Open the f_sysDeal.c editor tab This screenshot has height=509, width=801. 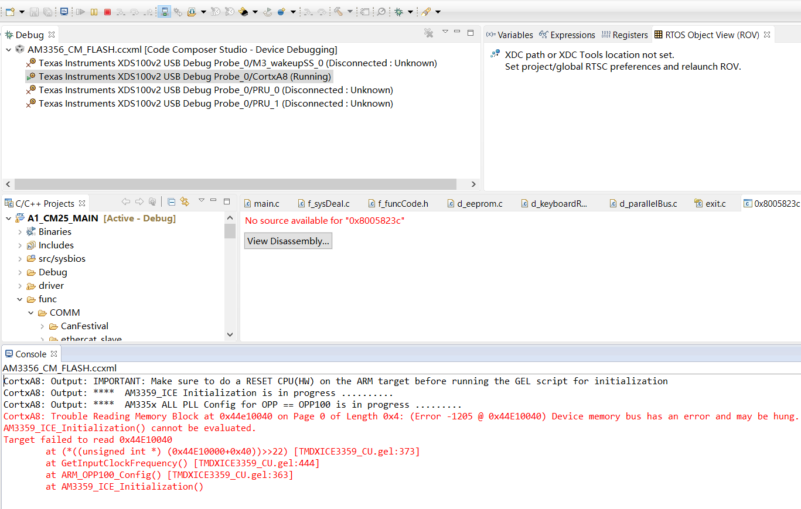323,203
